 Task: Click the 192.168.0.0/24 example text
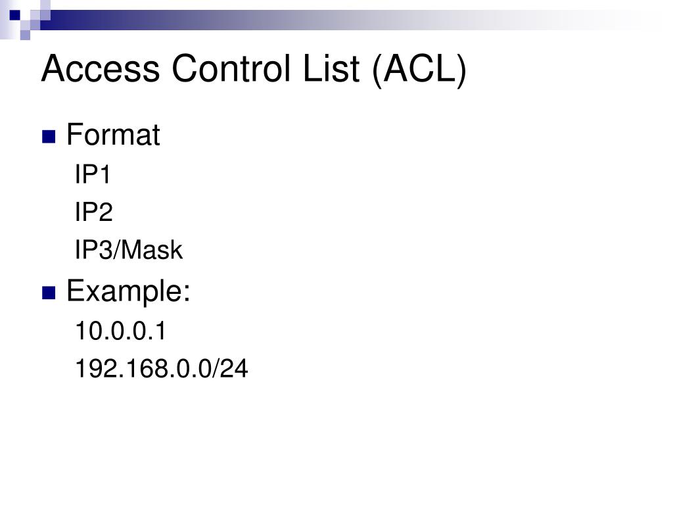(162, 369)
